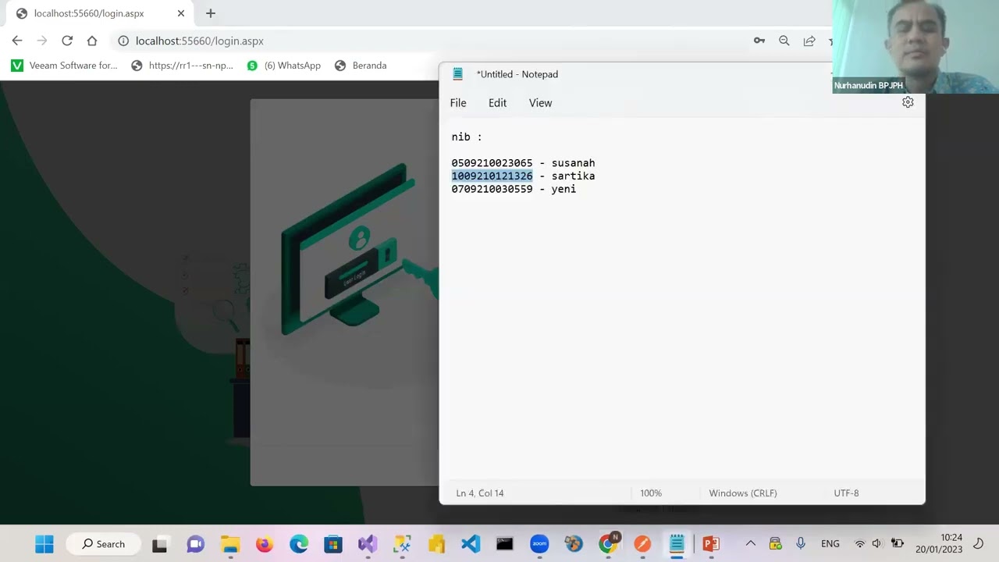
Task: Click the highlighted number 1009210121326
Action: click(x=492, y=176)
